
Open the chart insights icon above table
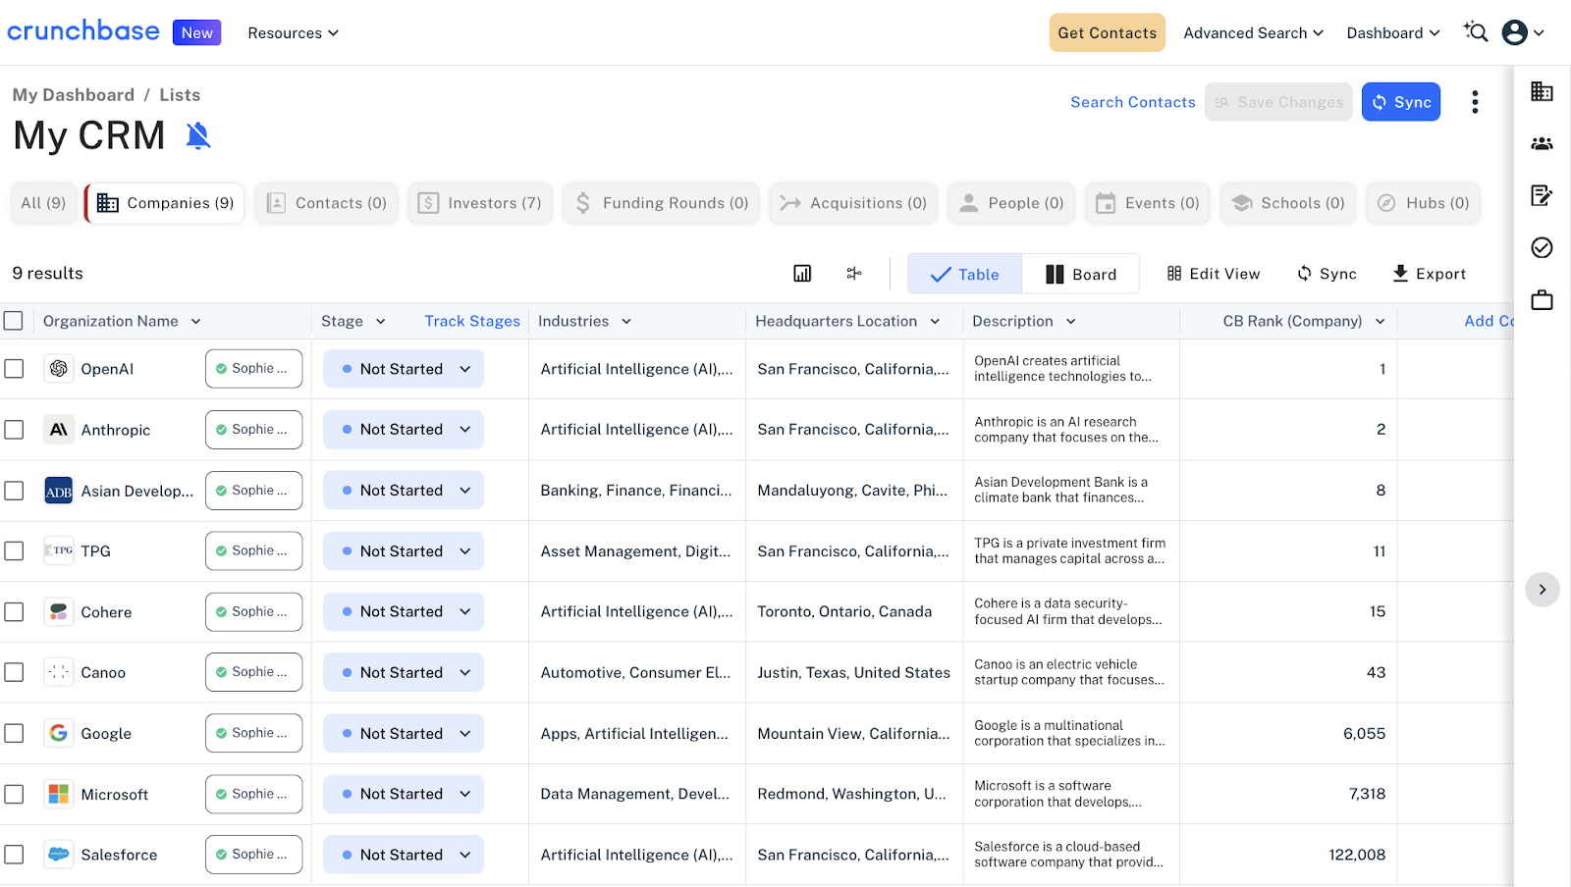click(802, 274)
